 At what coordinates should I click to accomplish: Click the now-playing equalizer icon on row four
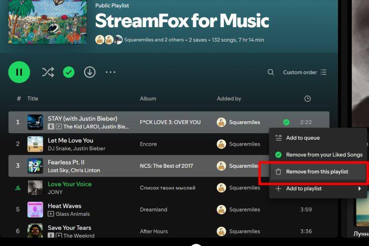(18, 188)
